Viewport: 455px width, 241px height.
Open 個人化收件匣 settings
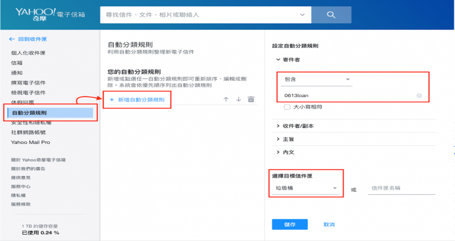click(28, 53)
